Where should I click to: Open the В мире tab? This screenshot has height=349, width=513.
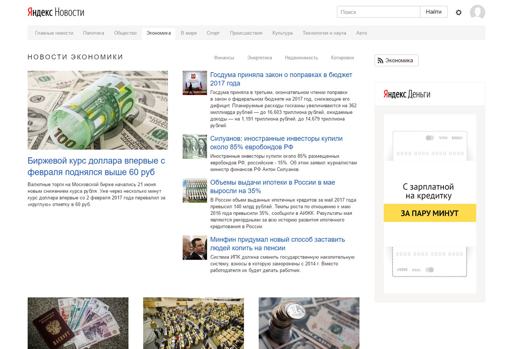(x=189, y=33)
